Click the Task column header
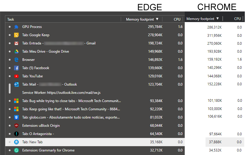The image size is (246, 155). (x=11, y=19)
